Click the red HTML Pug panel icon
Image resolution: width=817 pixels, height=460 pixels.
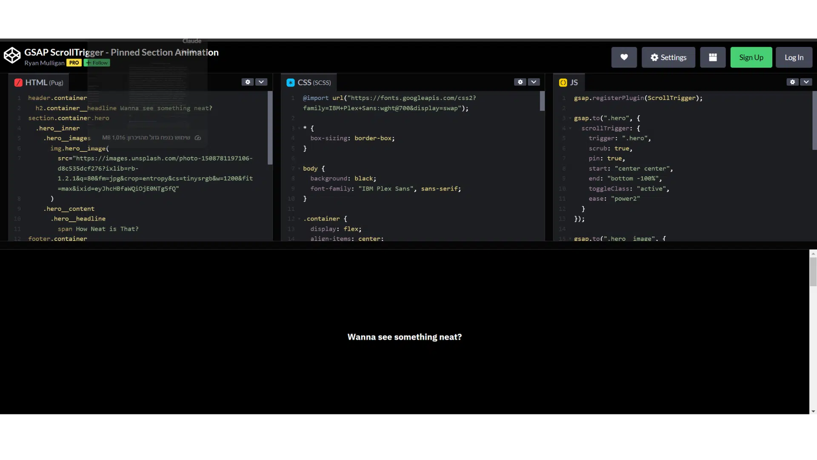[18, 83]
